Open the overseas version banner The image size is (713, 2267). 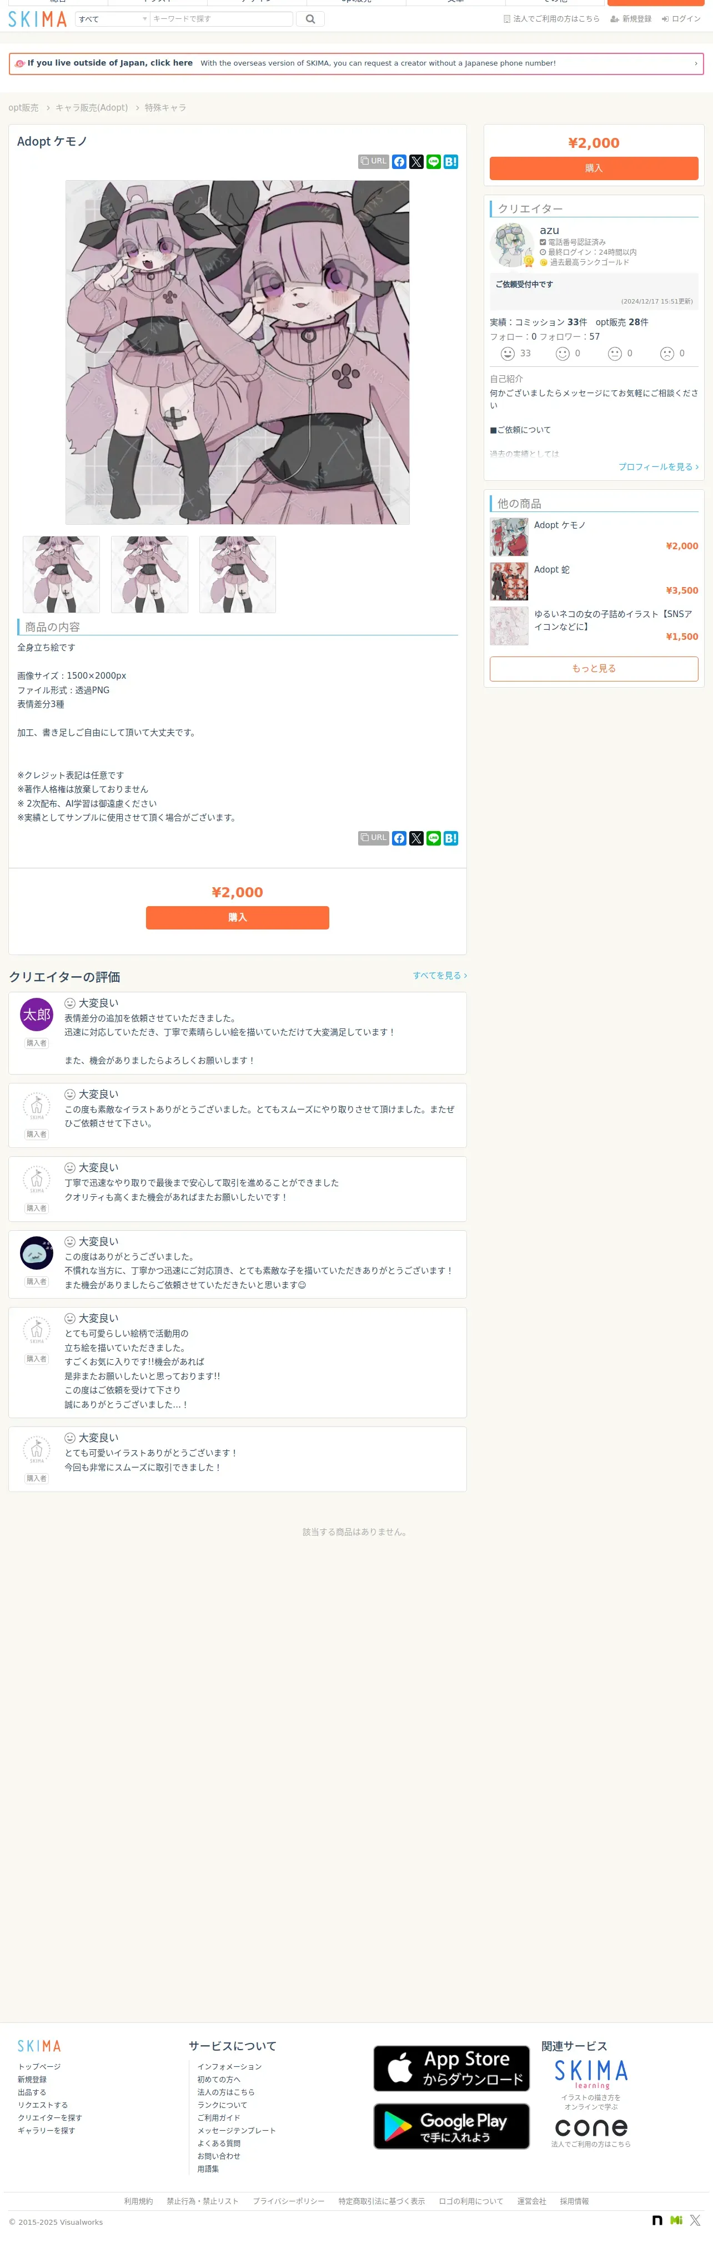(x=356, y=63)
